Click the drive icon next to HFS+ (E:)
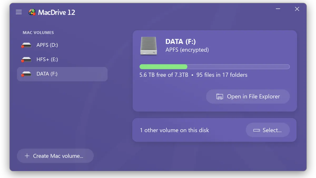 click(26, 59)
